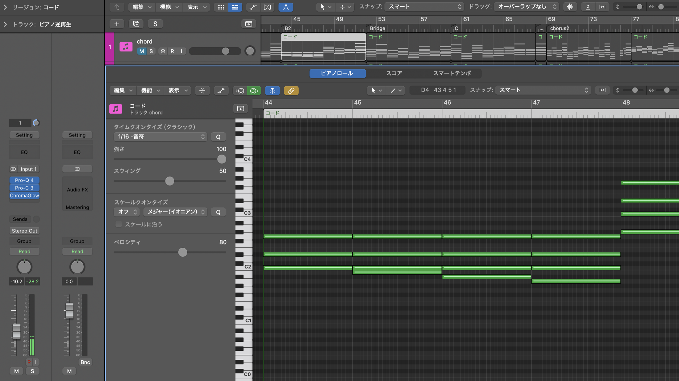The height and width of the screenshot is (381, 679).
Task: Toggle the catch playhead icon in main toolbar
Action: coord(286,7)
